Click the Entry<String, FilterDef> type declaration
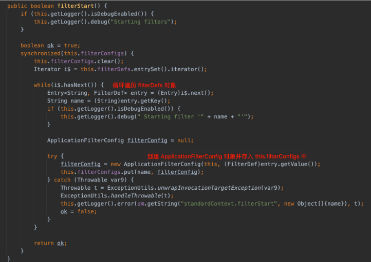371x262 pixels. click(78, 93)
